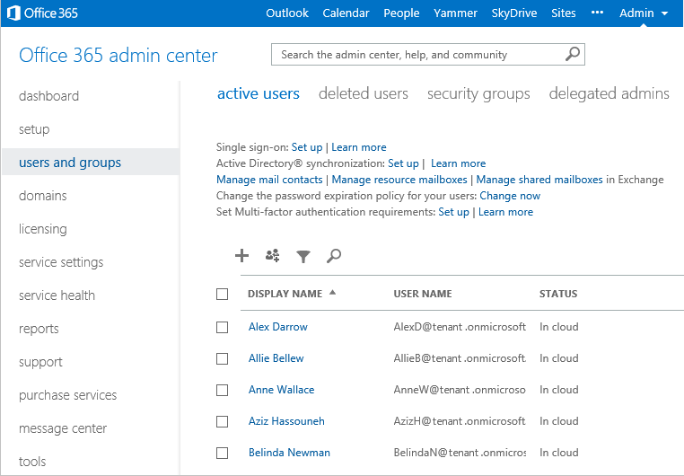This screenshot has height=476, width=684.
Task: Go to service health in sidebar
Action: pos(57,295)
